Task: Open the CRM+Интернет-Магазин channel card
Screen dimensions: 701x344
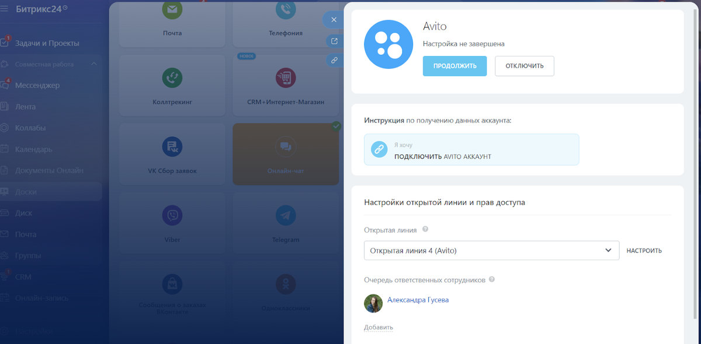Action: pos(286,86)
